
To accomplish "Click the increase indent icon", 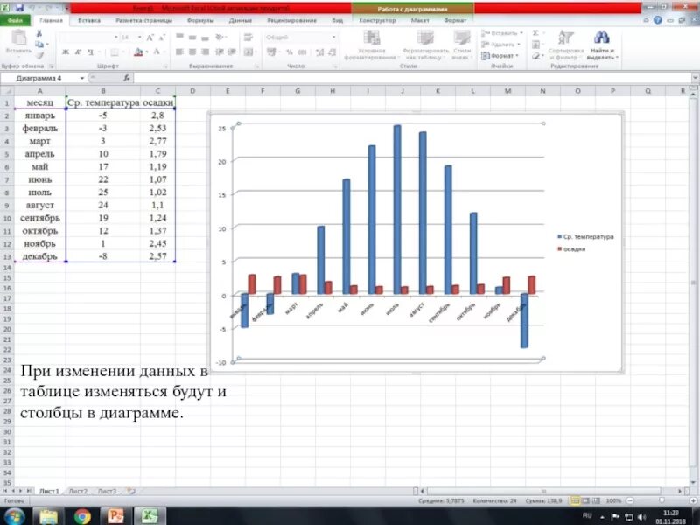I will tap(232, 52).
